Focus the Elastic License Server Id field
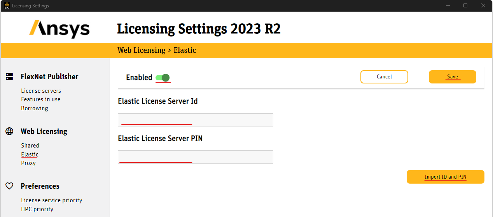 pyautogui.click(x=195, y=120)
